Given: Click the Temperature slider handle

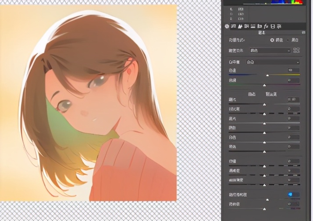Looking at the screenshot, I should click(267, 76).
